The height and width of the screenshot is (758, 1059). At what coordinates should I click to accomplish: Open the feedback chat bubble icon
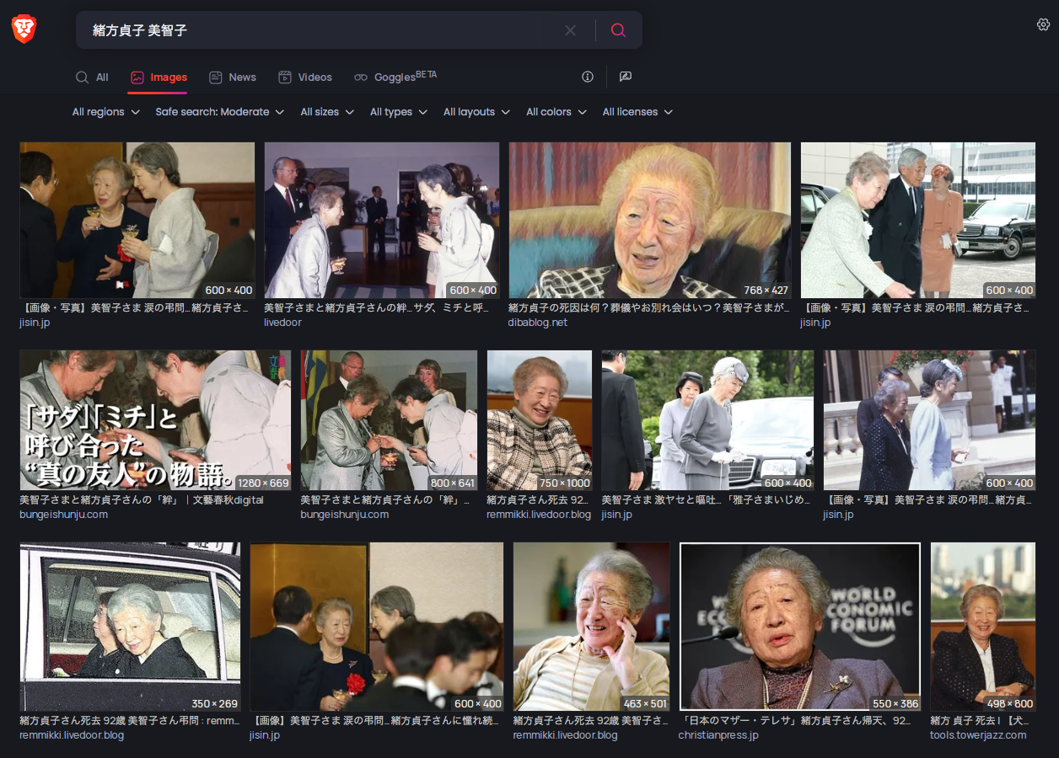pos(625,77)
